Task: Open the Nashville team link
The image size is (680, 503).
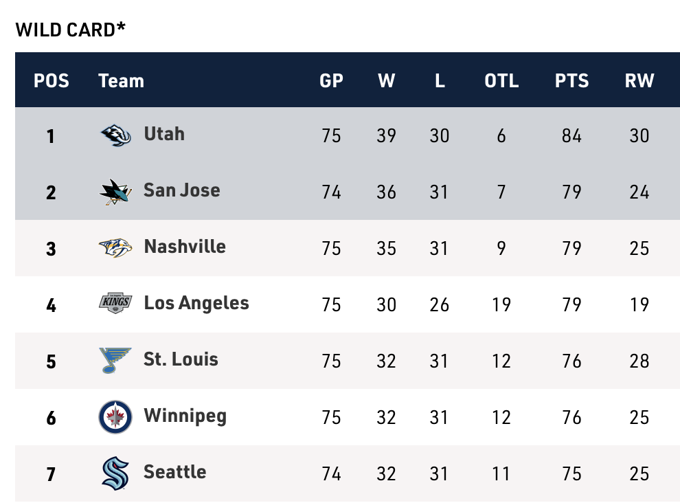Action: 185,246
